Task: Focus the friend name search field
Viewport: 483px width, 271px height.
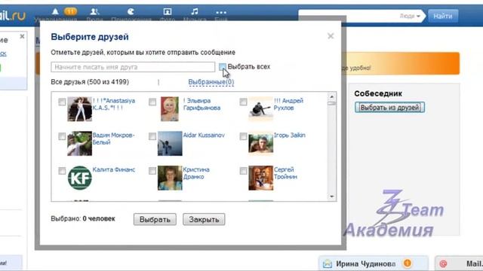Action: click(133, 67)
